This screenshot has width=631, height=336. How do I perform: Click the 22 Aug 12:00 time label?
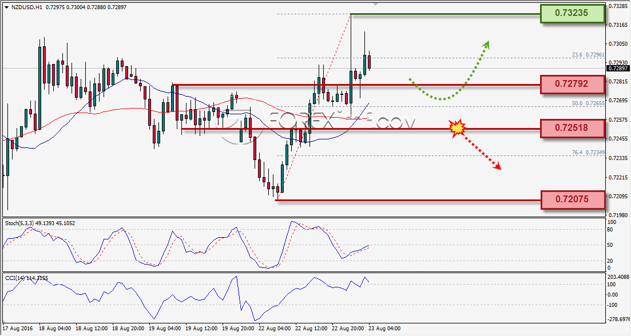click(x=311, y=329)
